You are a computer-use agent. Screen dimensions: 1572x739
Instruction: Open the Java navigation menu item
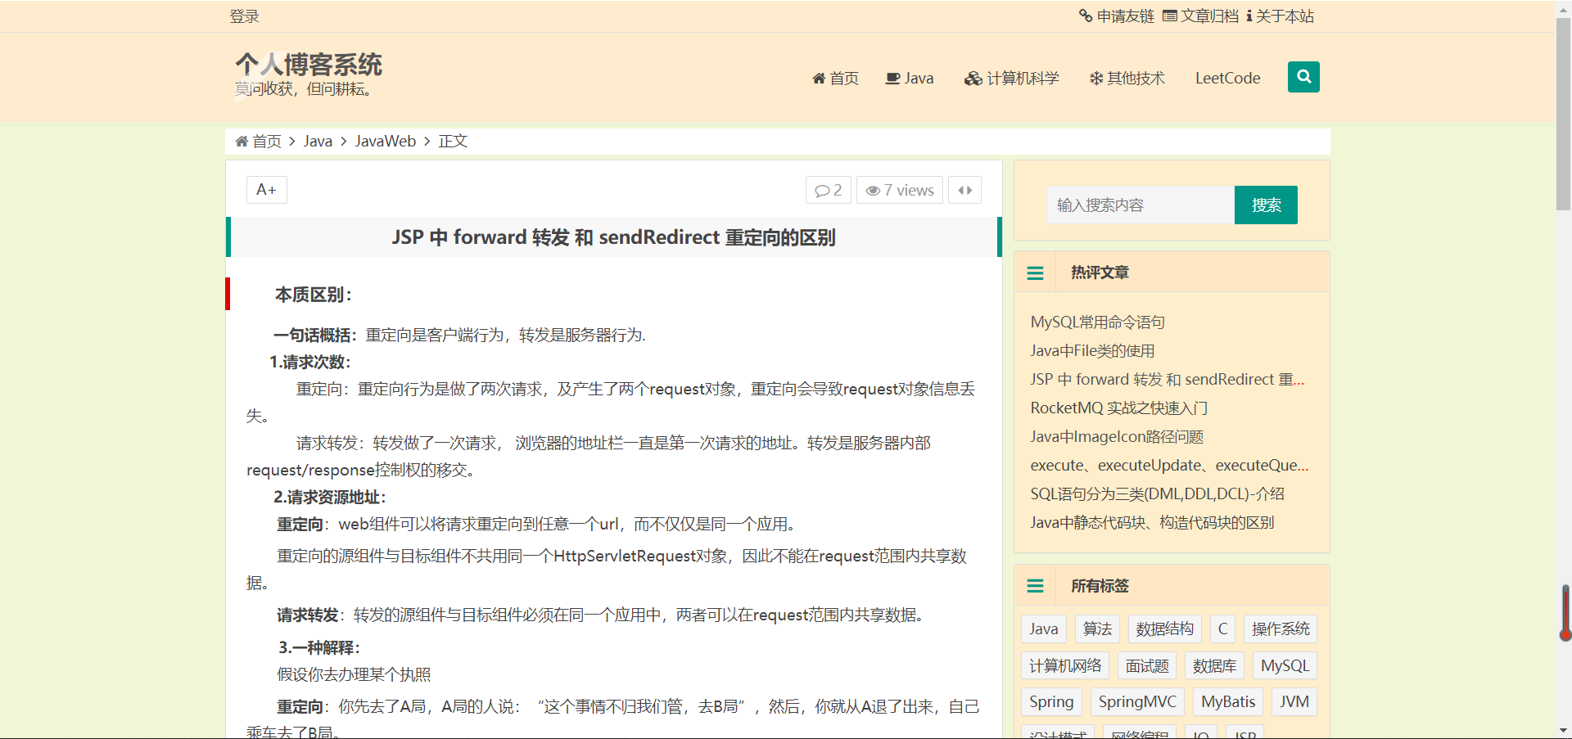point(910,78)
